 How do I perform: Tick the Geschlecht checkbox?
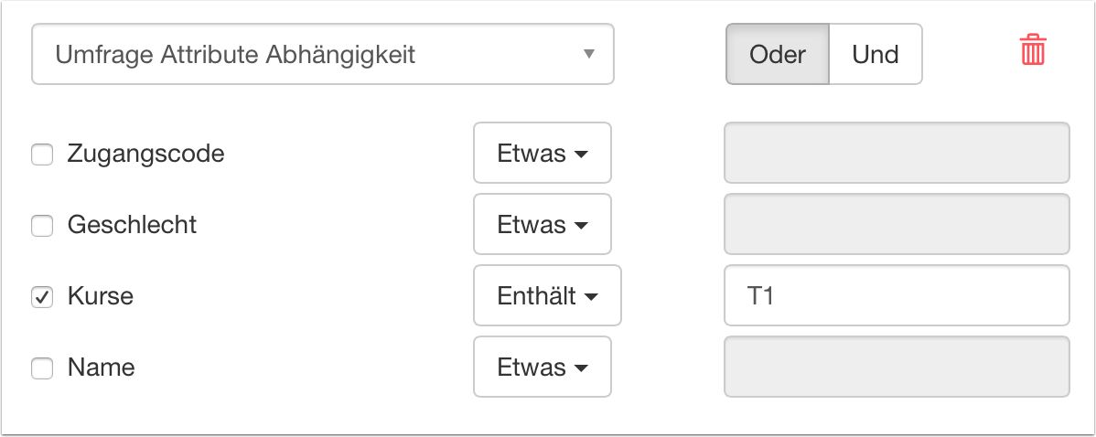tap(42, 226)
